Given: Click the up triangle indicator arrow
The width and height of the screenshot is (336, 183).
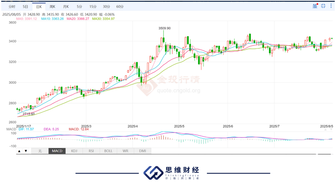Looking at the screenshot, I should [19, 151].
